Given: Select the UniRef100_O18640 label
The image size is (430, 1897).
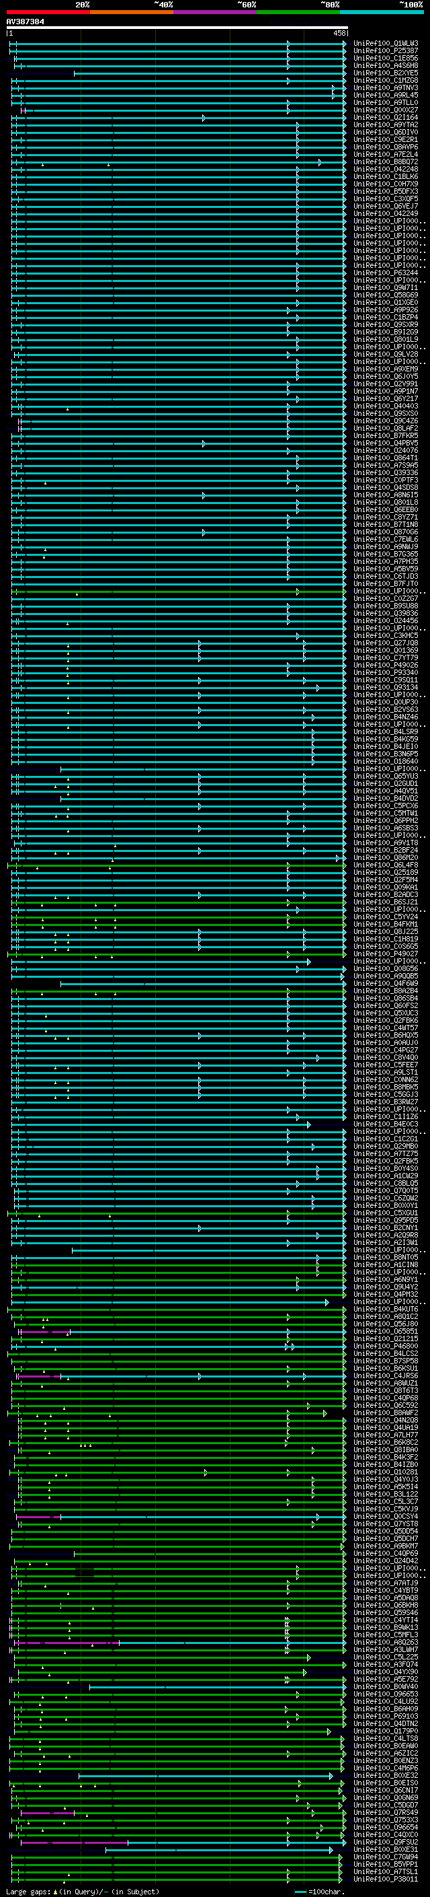Looking at the screenshot, I should tap(386, 760).
